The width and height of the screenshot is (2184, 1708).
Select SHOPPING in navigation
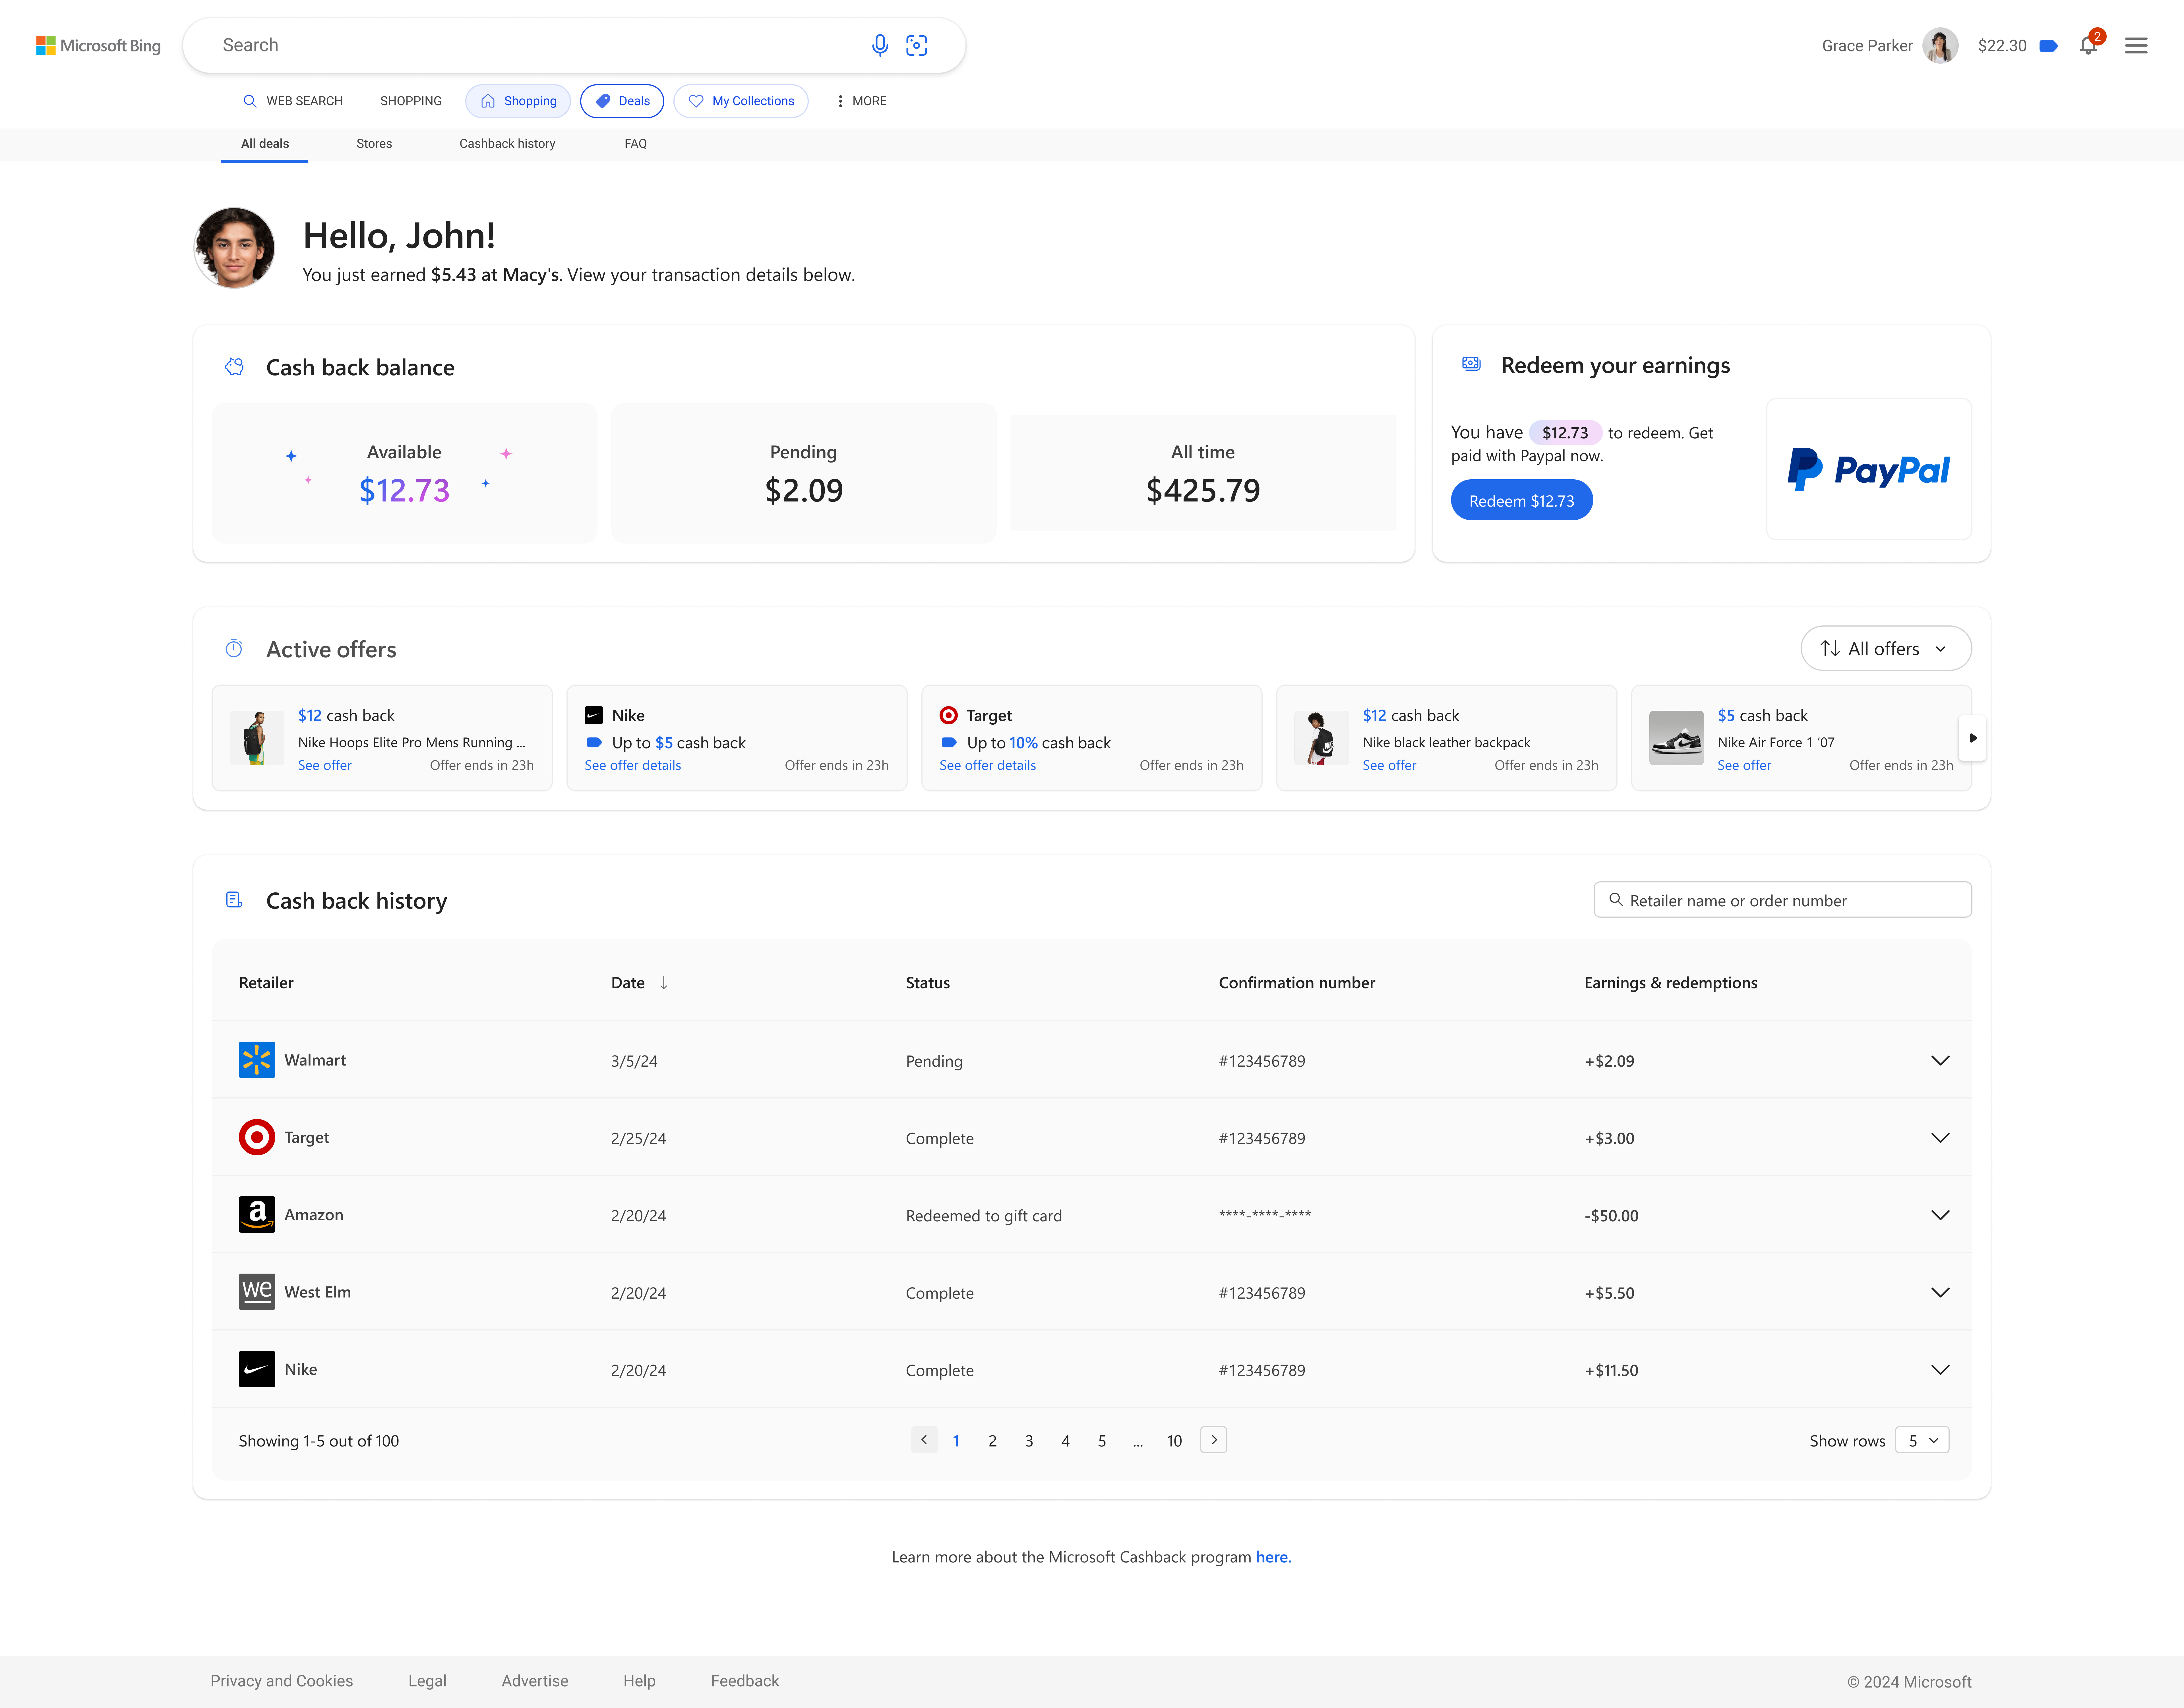(411, 101)
